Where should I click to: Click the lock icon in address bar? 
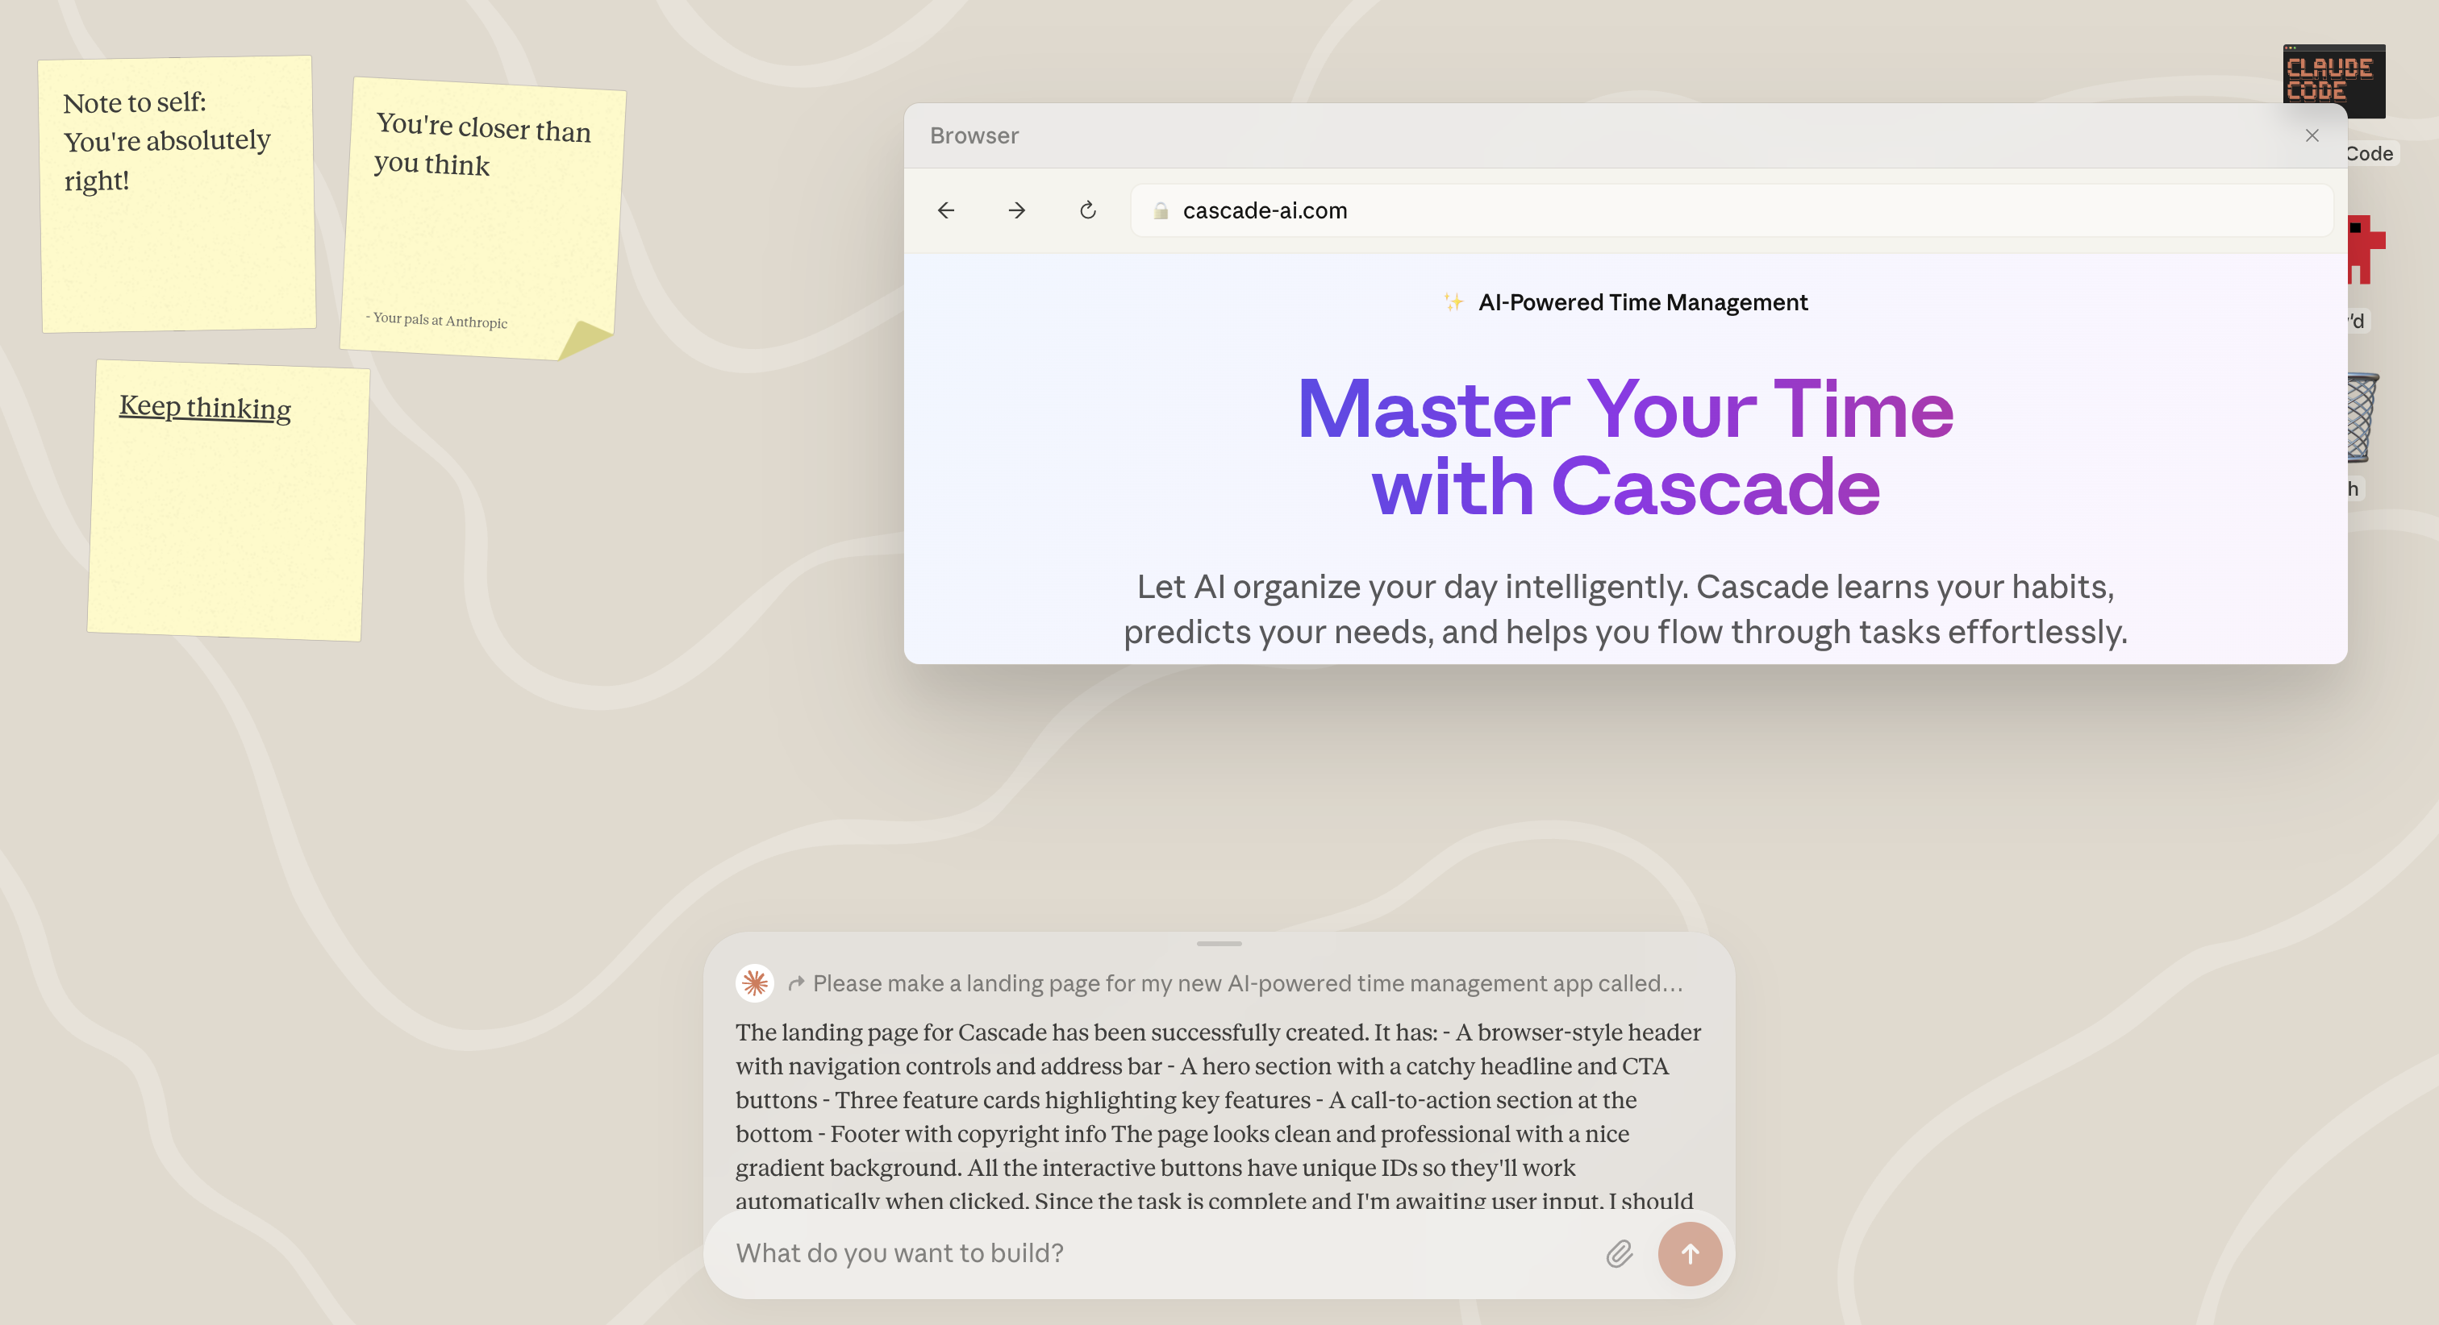coord(1161,211)
